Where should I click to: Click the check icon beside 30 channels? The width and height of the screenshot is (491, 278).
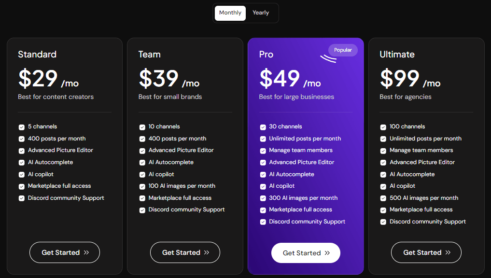tap(263, 127)
